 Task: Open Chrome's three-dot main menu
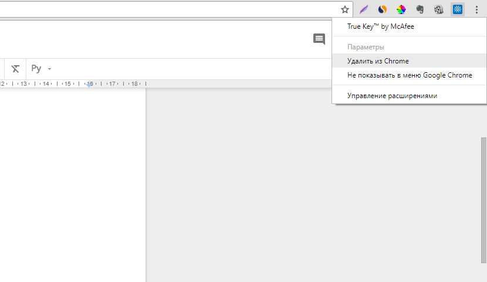click(476, 9)
